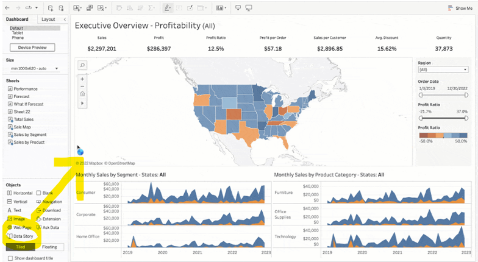The width and height of the screenshot is (478, 262).
Task: Click the Duplicate sheet icon
Action: pos(90,8)
